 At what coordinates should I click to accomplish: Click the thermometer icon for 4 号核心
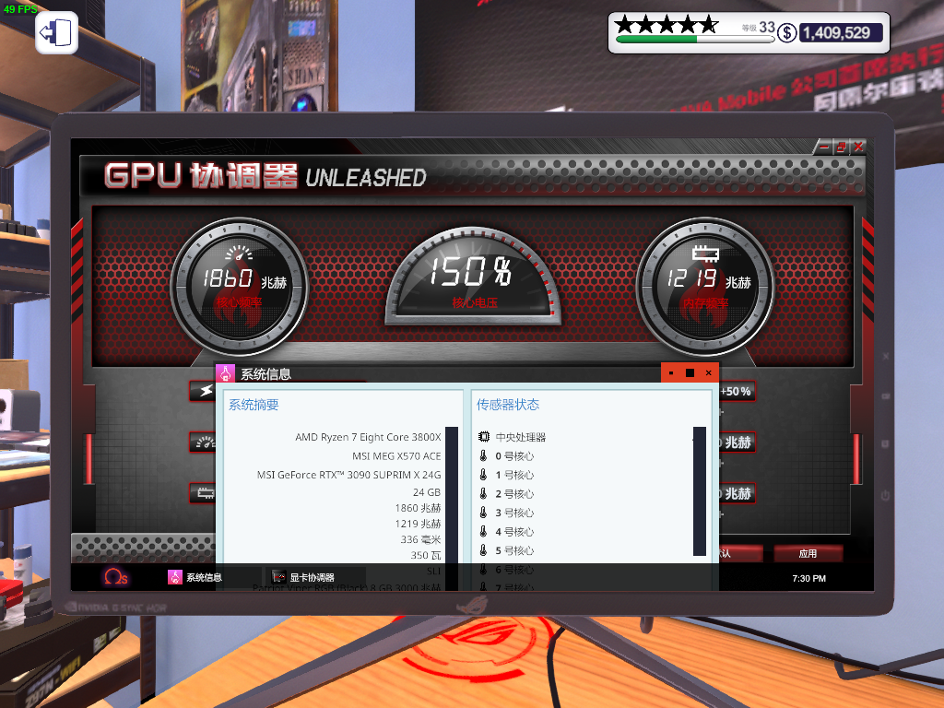click(x=483, y=532)
